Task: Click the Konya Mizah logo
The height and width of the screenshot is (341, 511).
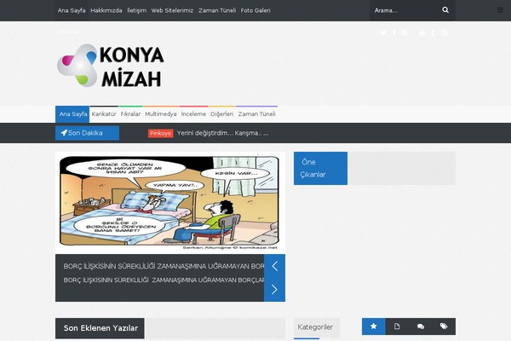Action: pos(111,66)
